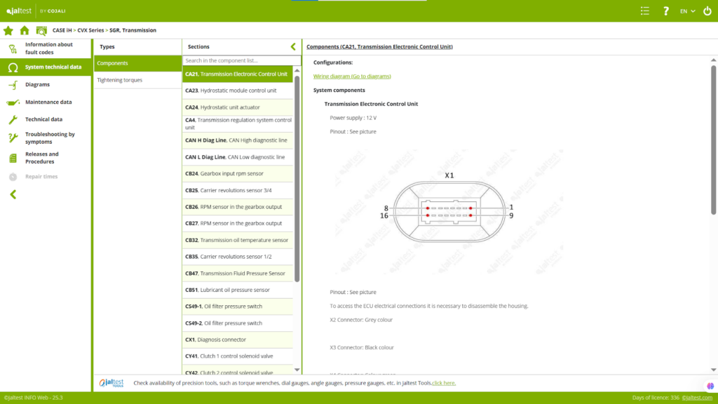
Task: Click the component list search field
Action: click(x=237, y=61)
